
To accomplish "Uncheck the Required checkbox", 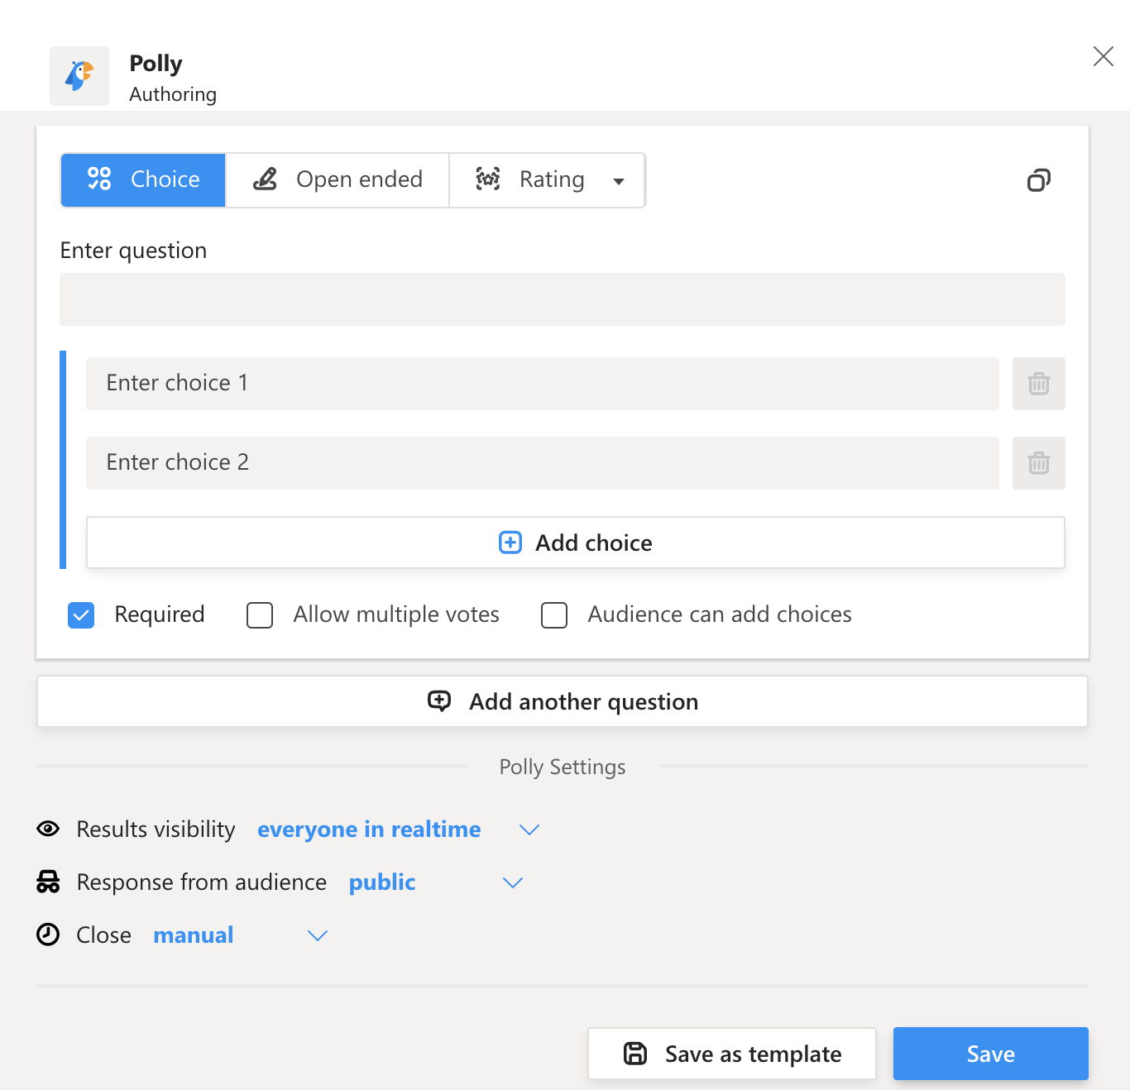I will pos(81,614).
